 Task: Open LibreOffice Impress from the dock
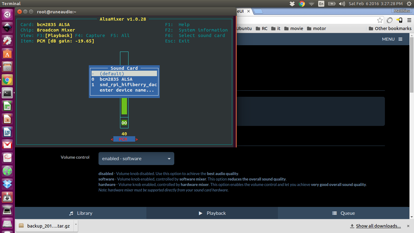tap(7, 119)
